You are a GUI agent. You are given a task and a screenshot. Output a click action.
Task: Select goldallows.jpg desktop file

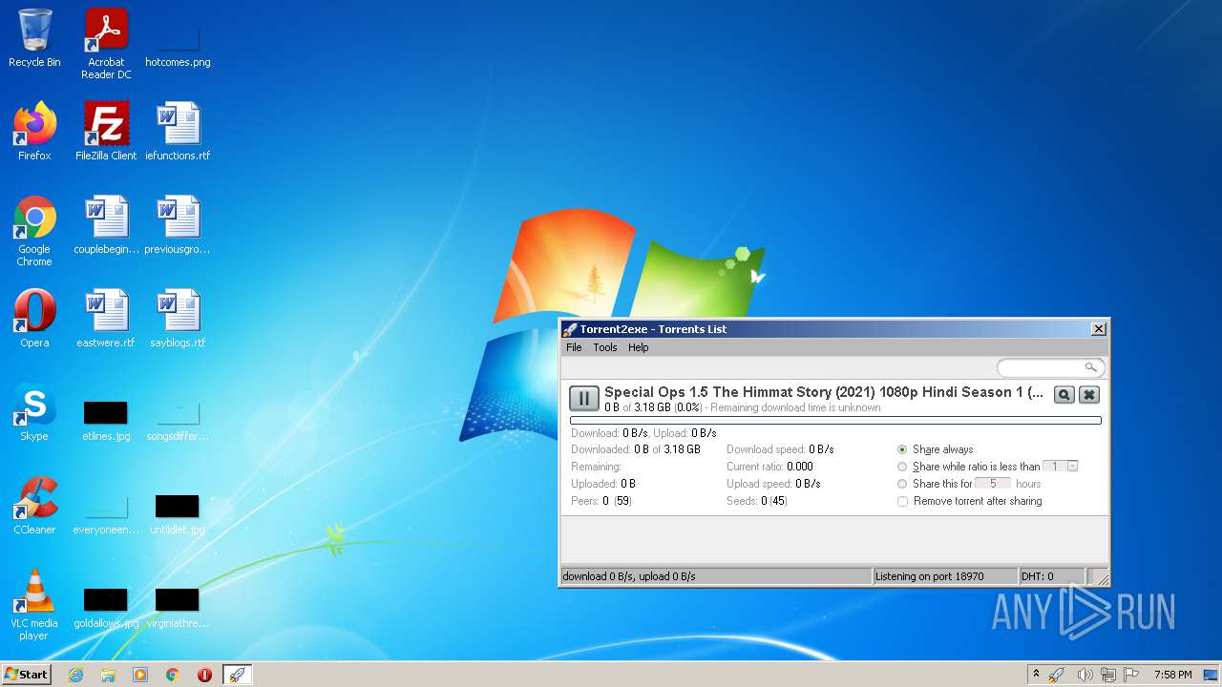(106, 607)
